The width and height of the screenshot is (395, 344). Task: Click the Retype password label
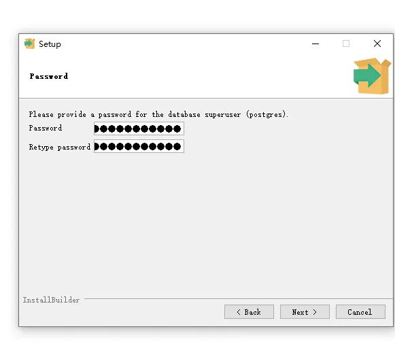pos(59,147)
